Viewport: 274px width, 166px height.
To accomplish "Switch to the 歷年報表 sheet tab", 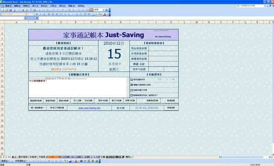I will coord(23,157).
